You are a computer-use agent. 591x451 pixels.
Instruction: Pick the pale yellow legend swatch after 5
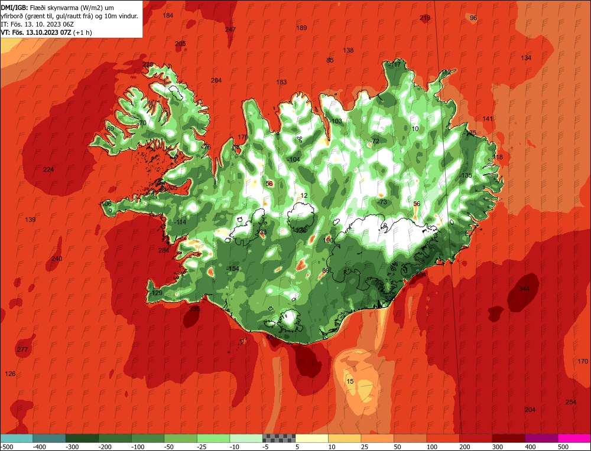pyautogui.click(x=311, y=438)
